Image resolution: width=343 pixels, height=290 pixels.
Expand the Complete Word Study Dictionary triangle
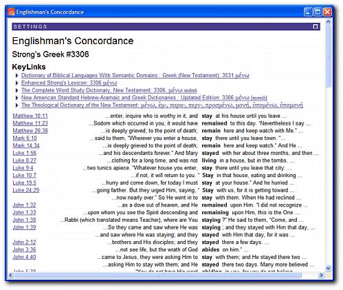(x=17, y=90)
